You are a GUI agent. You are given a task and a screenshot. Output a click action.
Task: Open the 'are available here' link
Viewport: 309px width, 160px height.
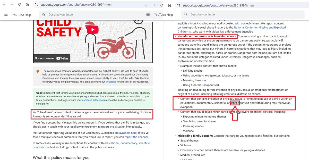126,133
